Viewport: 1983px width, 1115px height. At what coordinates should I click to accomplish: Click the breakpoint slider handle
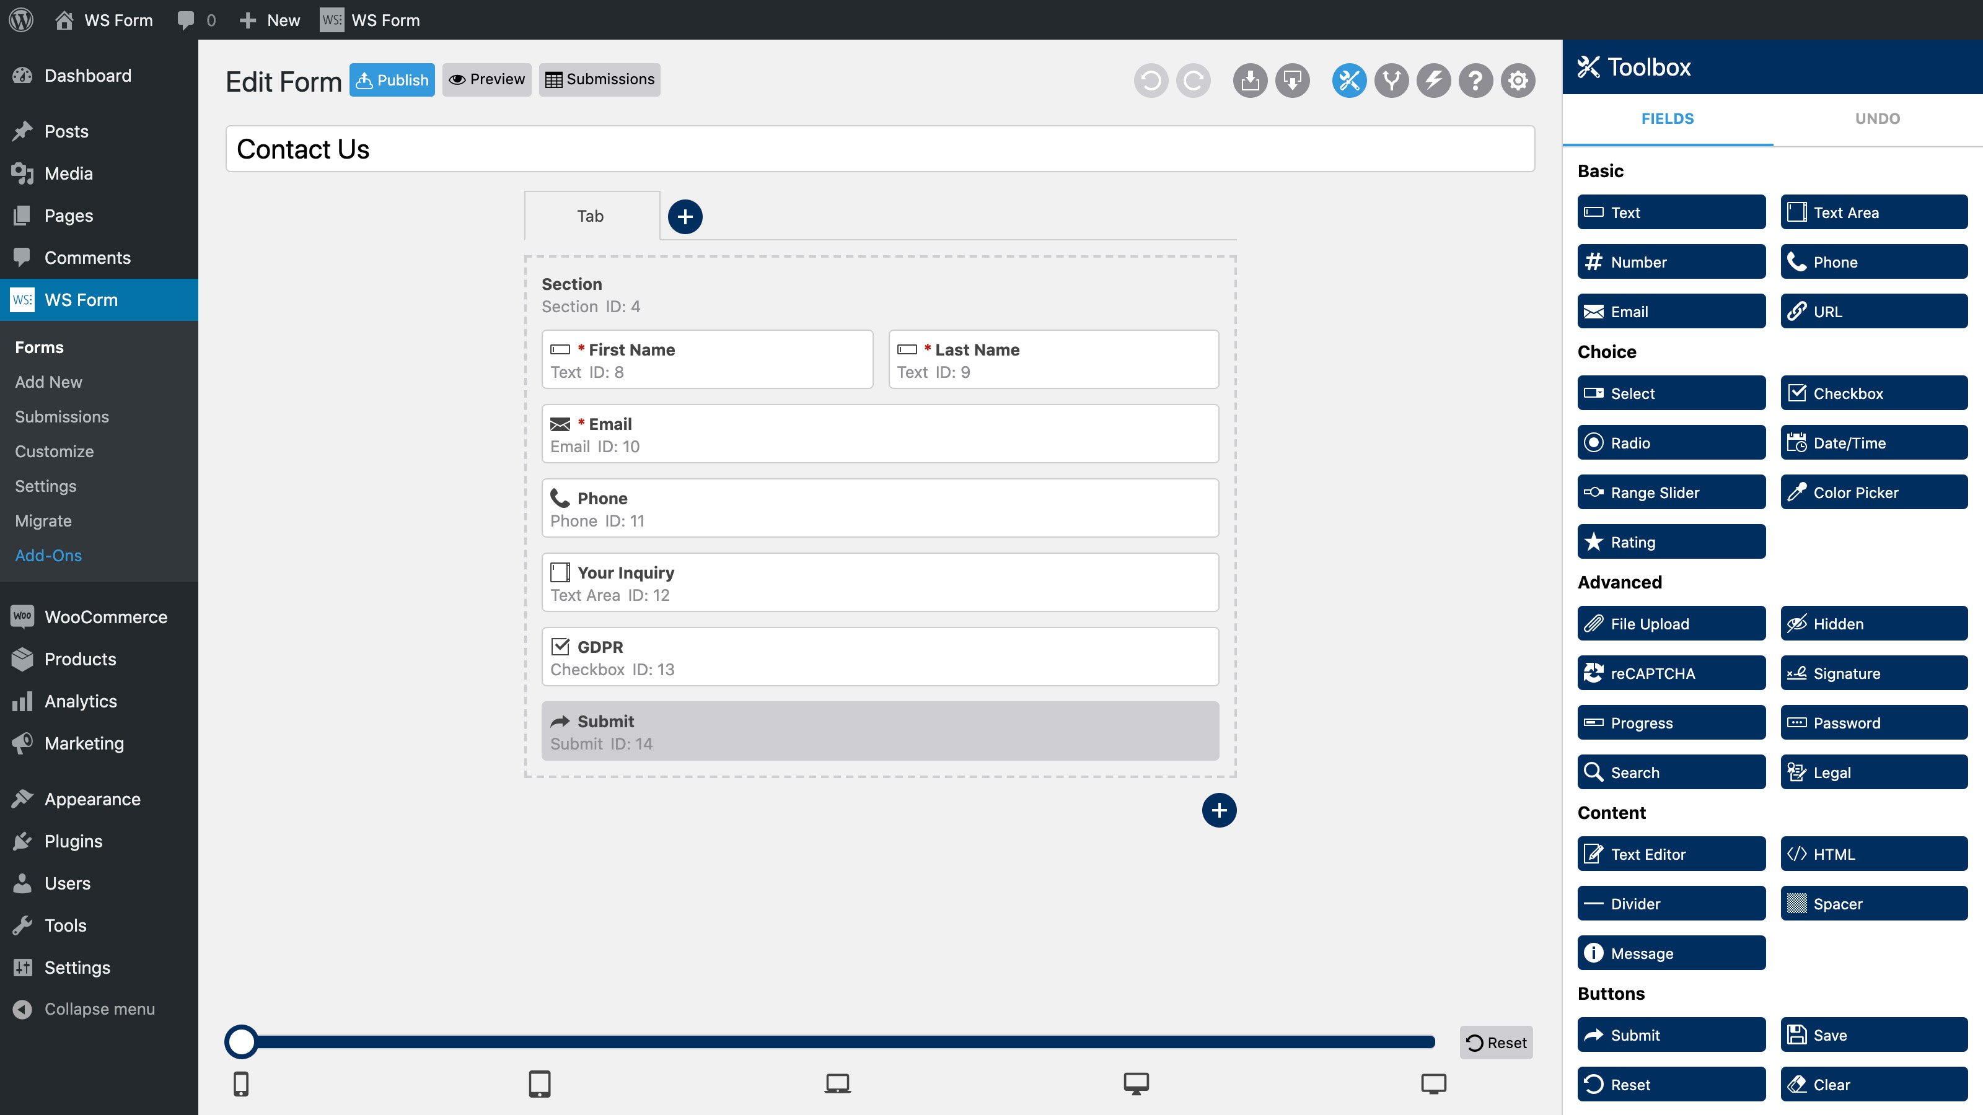coord(242,1042)
